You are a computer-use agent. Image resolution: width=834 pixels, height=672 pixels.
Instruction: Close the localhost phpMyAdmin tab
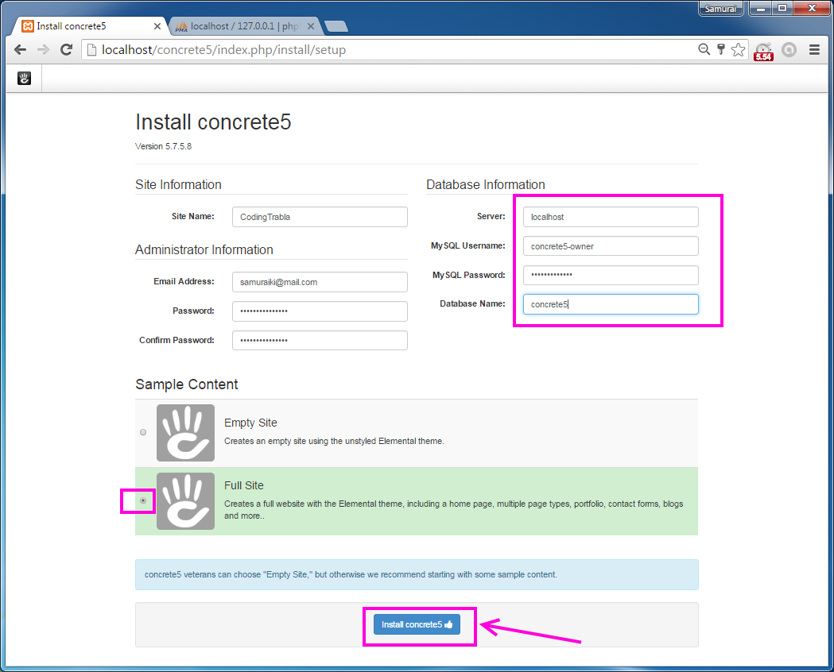[x=311, y=26]
